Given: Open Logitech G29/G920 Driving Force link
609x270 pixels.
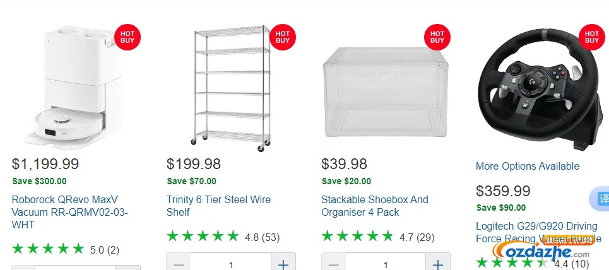Looking at the screenshot, I should pos(538,232).
